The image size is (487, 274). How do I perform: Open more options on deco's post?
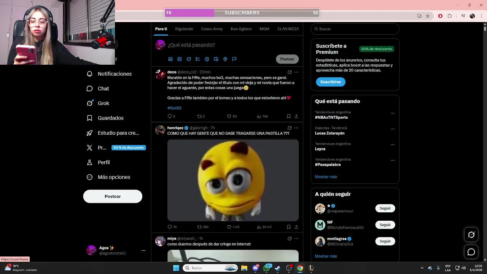(296, 72)
